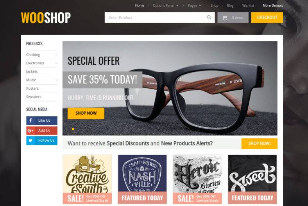The width and height of the screenshot is (308, 206).
Task: Expand the Clothing category arrow
Action: coord(56,55)
